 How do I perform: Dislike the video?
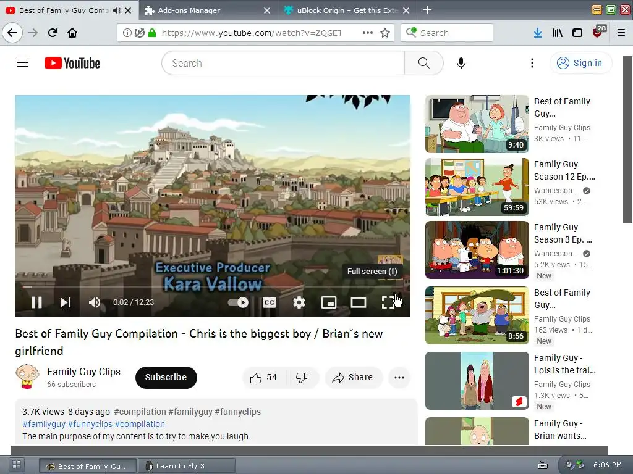[x=302, y=378]
